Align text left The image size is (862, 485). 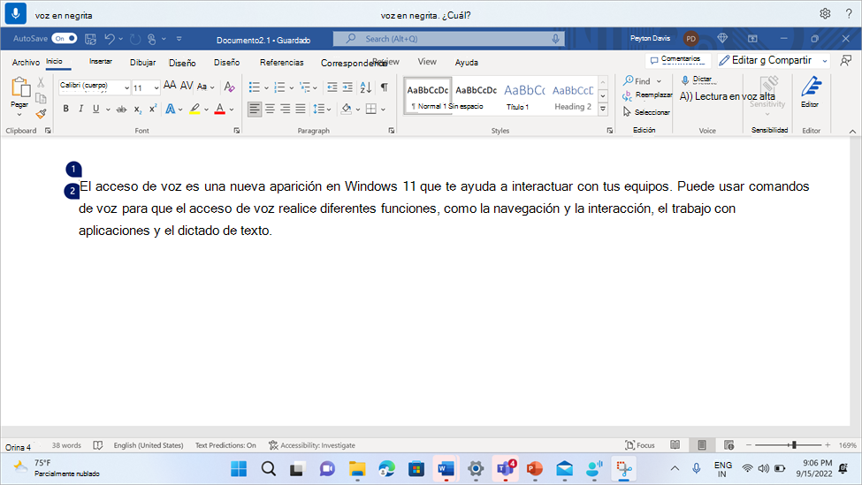255,109
